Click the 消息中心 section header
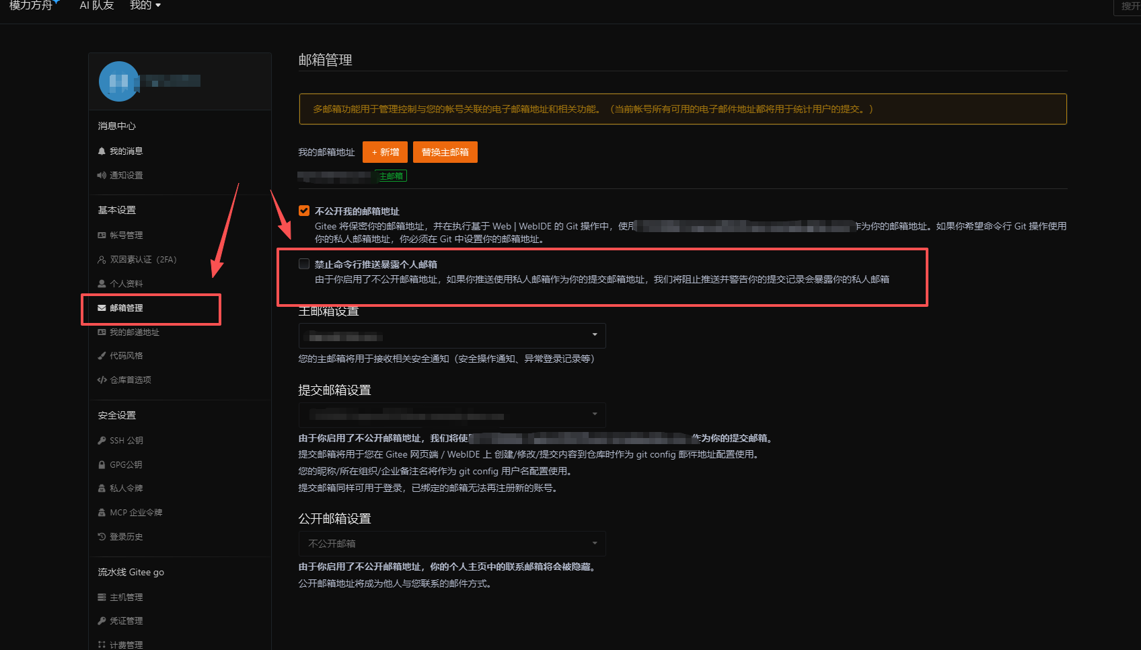This screenshot has height=650, width=1141. [x=117, y=126]
